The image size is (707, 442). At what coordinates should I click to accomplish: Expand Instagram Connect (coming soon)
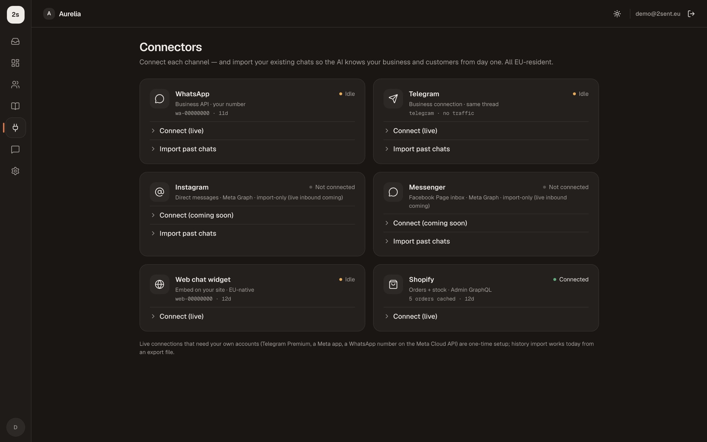(252, 215)
